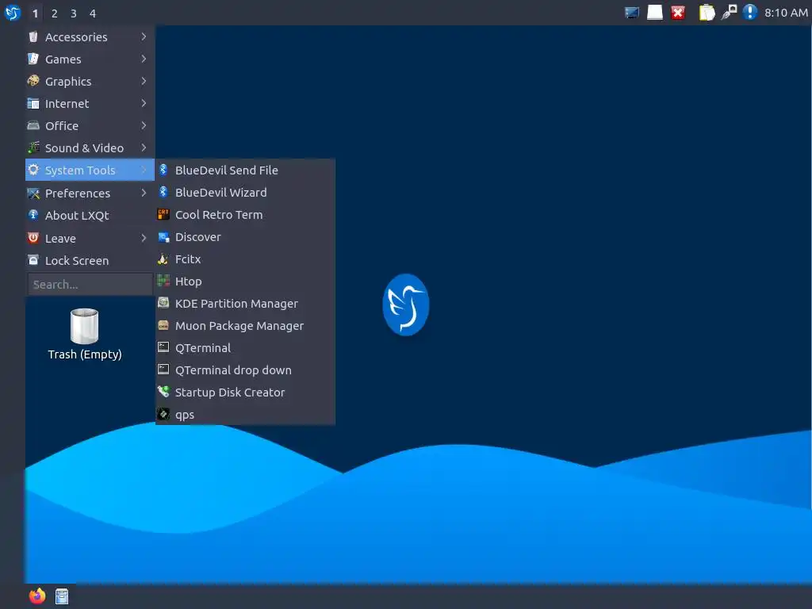Open the Graphics submenu
812x609 pixels.
(x=90, y=82)
